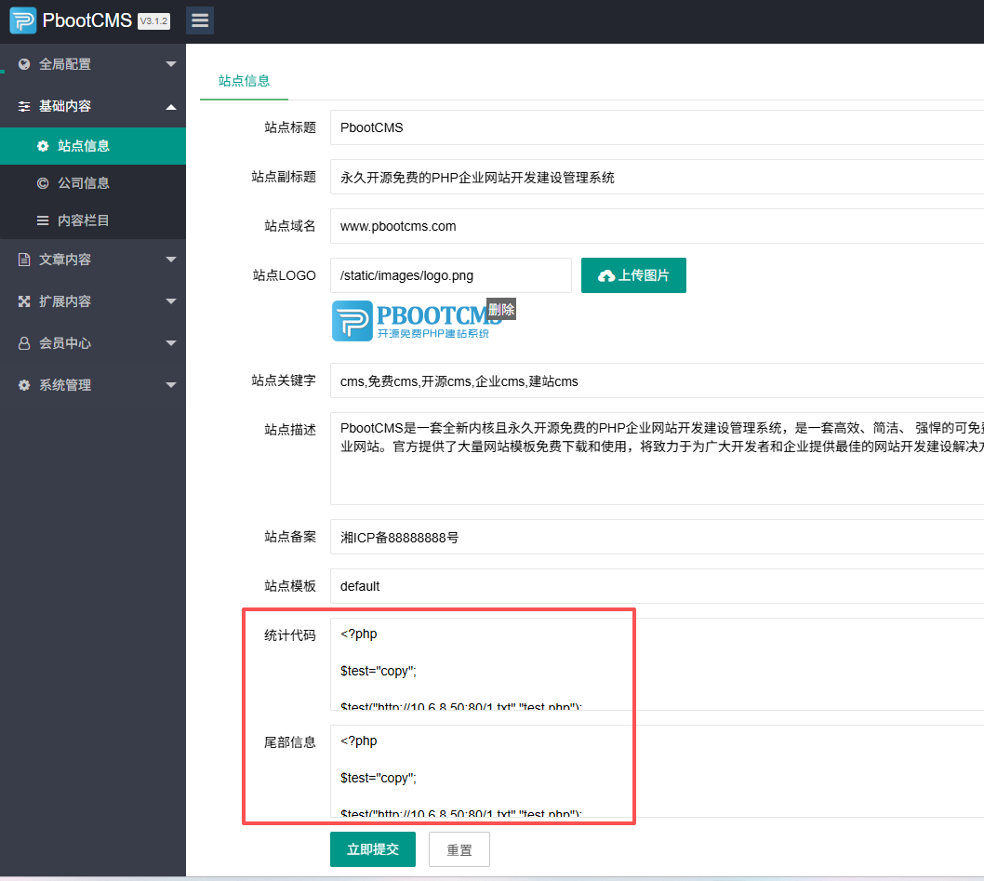Toggle the sidebar hamburger menu button
The image size is (984, 881).
pos(200,20)
